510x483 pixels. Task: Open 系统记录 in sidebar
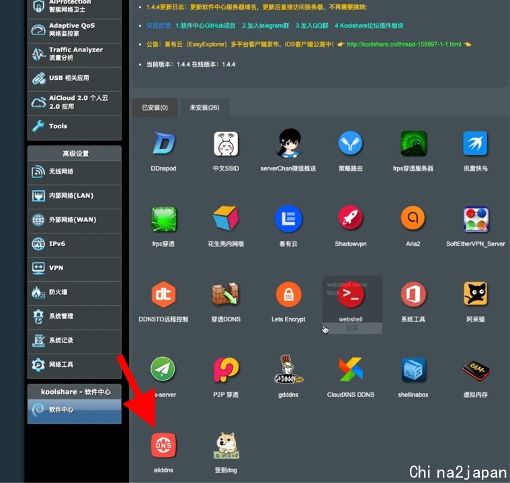click(x=75, y=340)
